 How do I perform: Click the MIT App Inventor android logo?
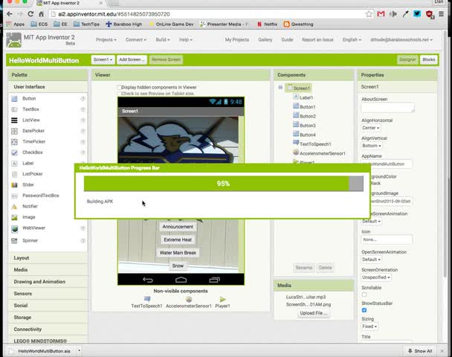13,40
